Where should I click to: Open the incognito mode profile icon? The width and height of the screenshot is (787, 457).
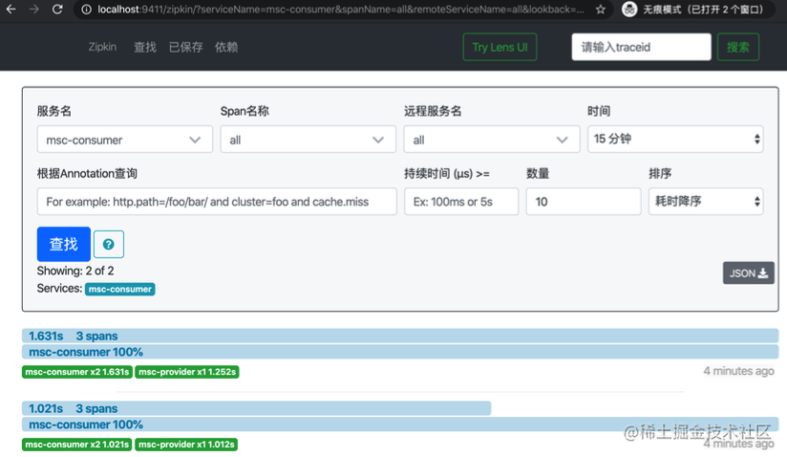tap(629, 9)
